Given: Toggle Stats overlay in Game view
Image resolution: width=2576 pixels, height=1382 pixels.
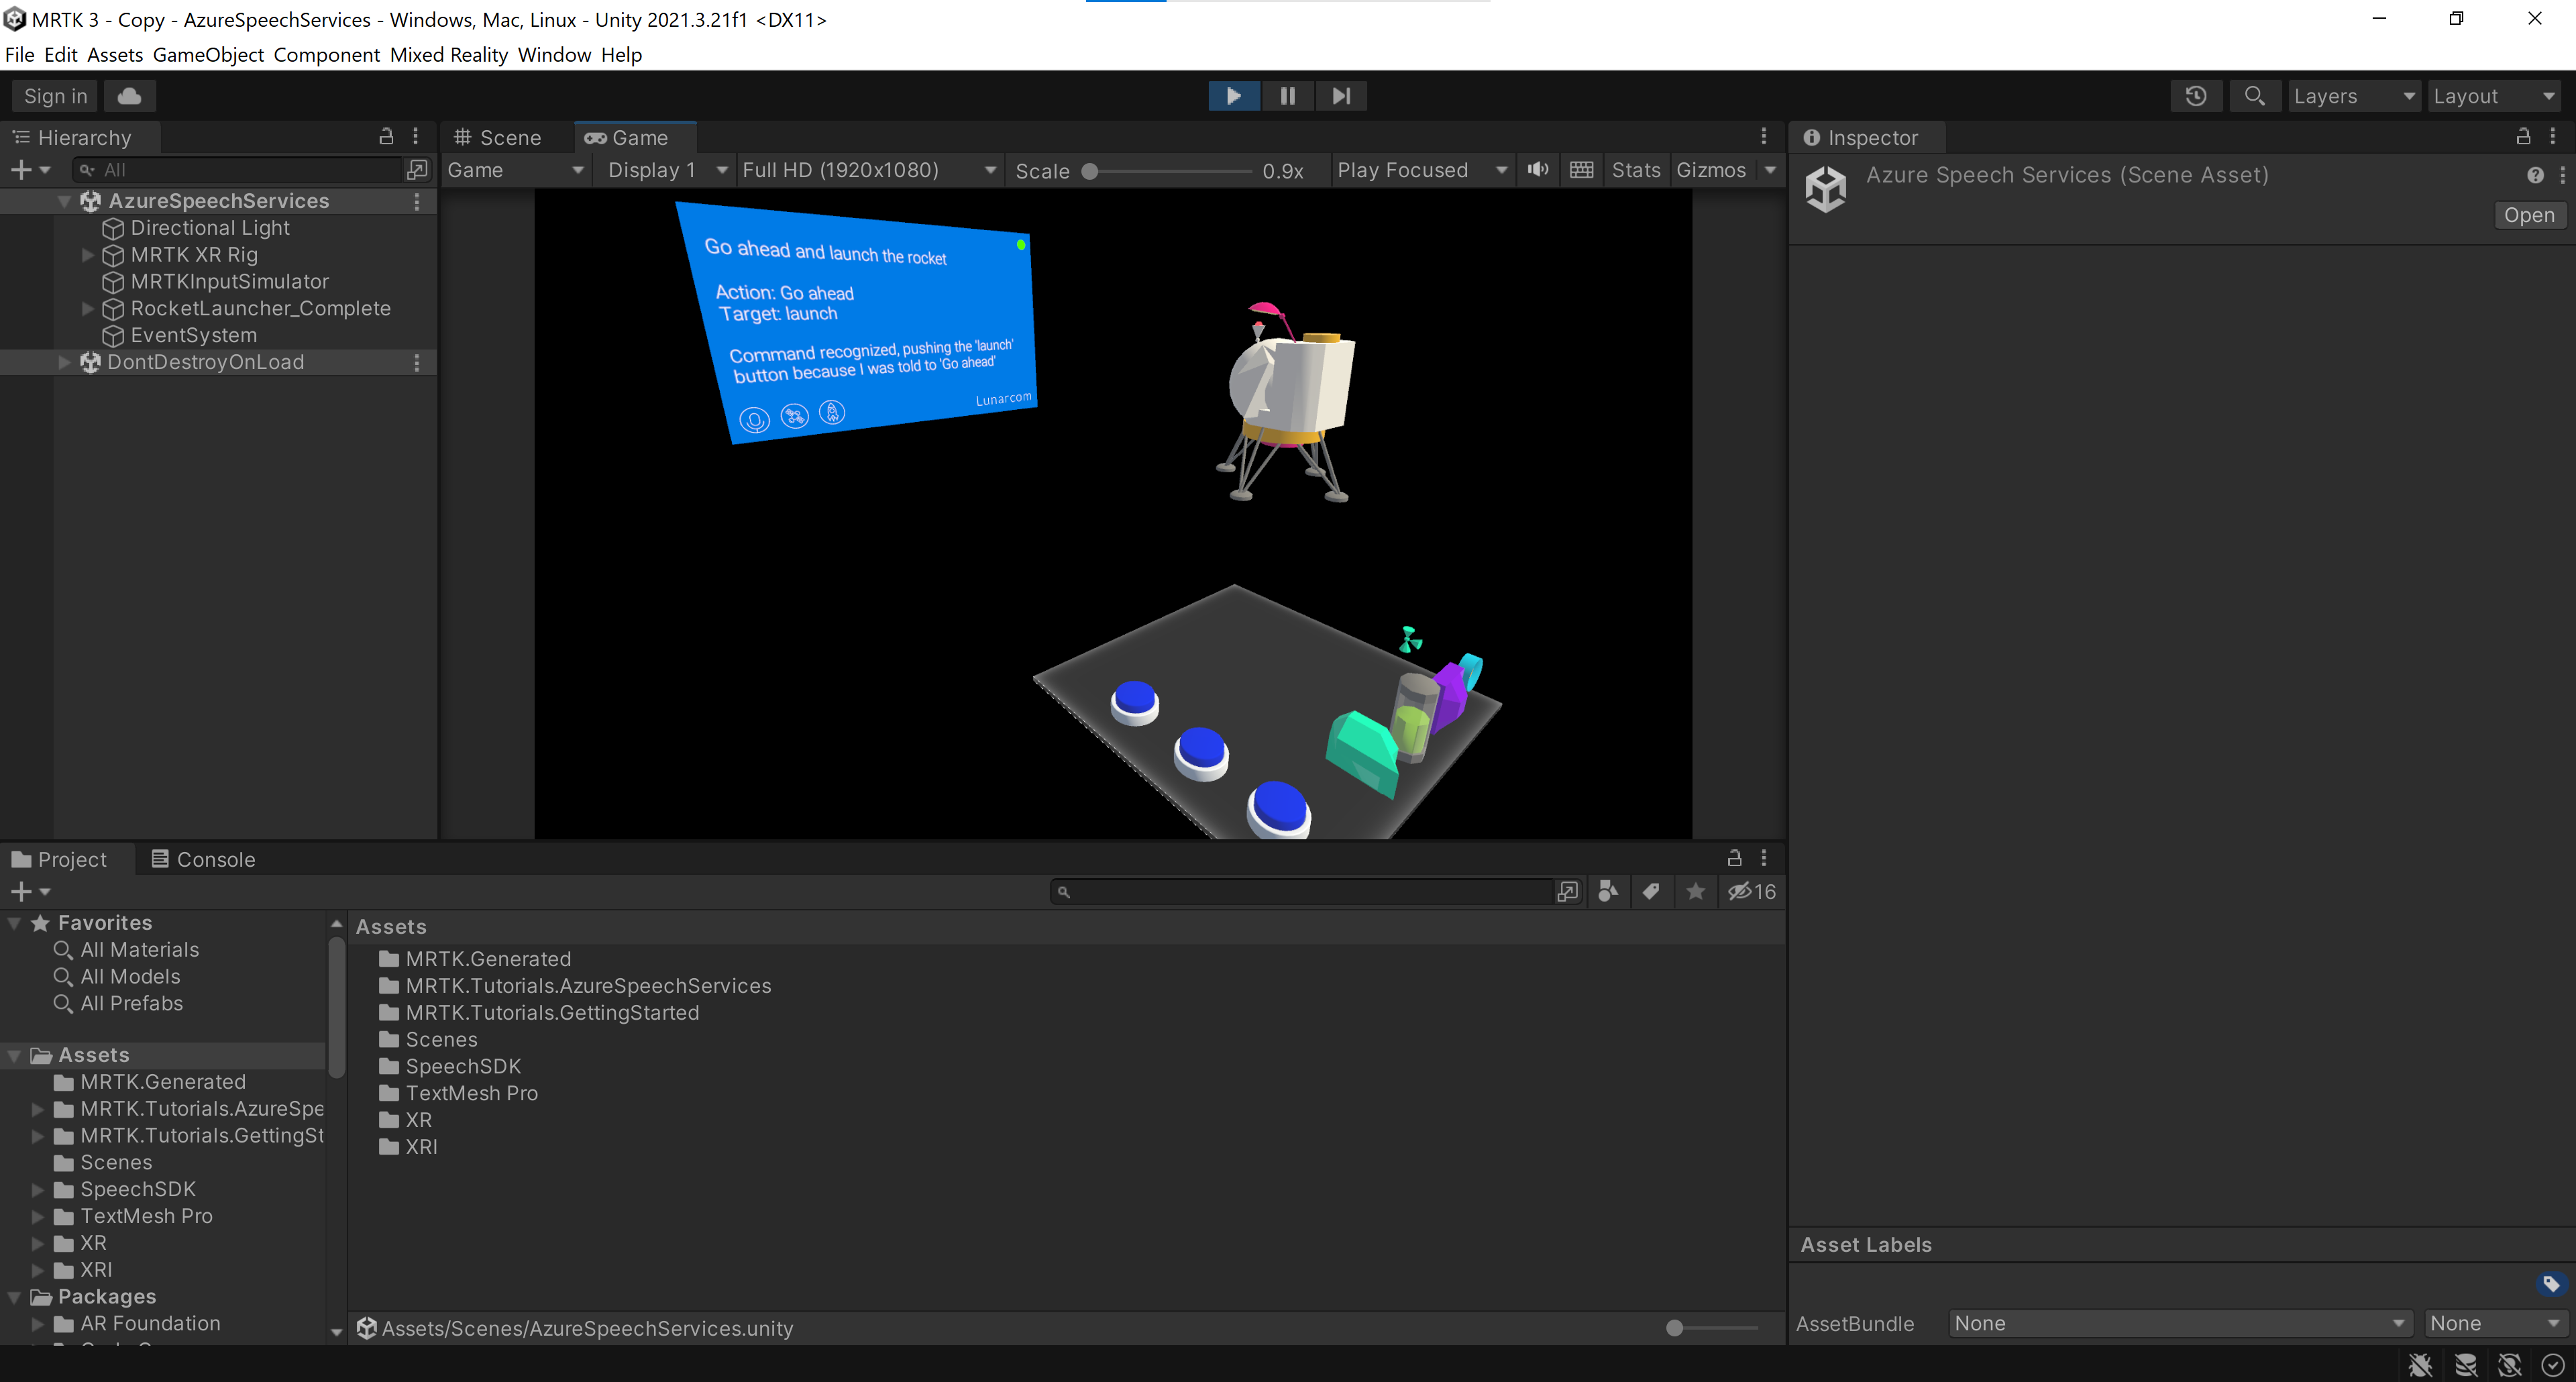Looking at the screenshot, I should (x=1635, y=169).
